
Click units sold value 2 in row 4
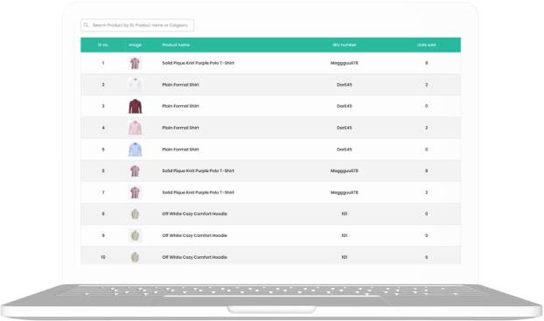coord(427,128)
